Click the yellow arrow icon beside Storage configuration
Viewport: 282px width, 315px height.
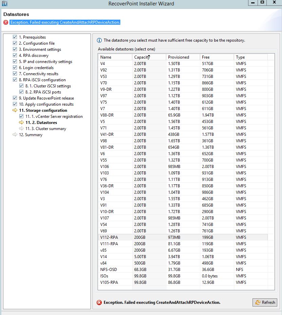pos(15,110)
